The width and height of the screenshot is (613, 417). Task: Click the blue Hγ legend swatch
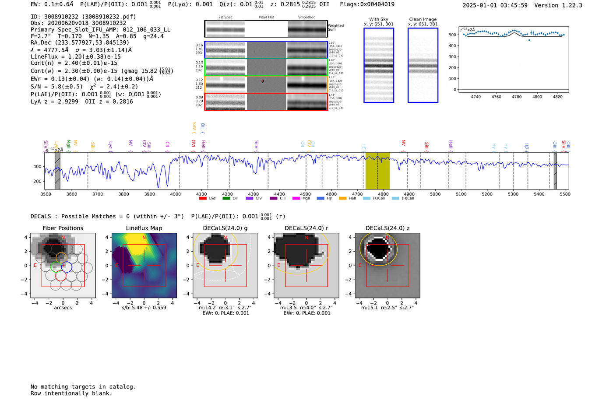click(321, 198)
